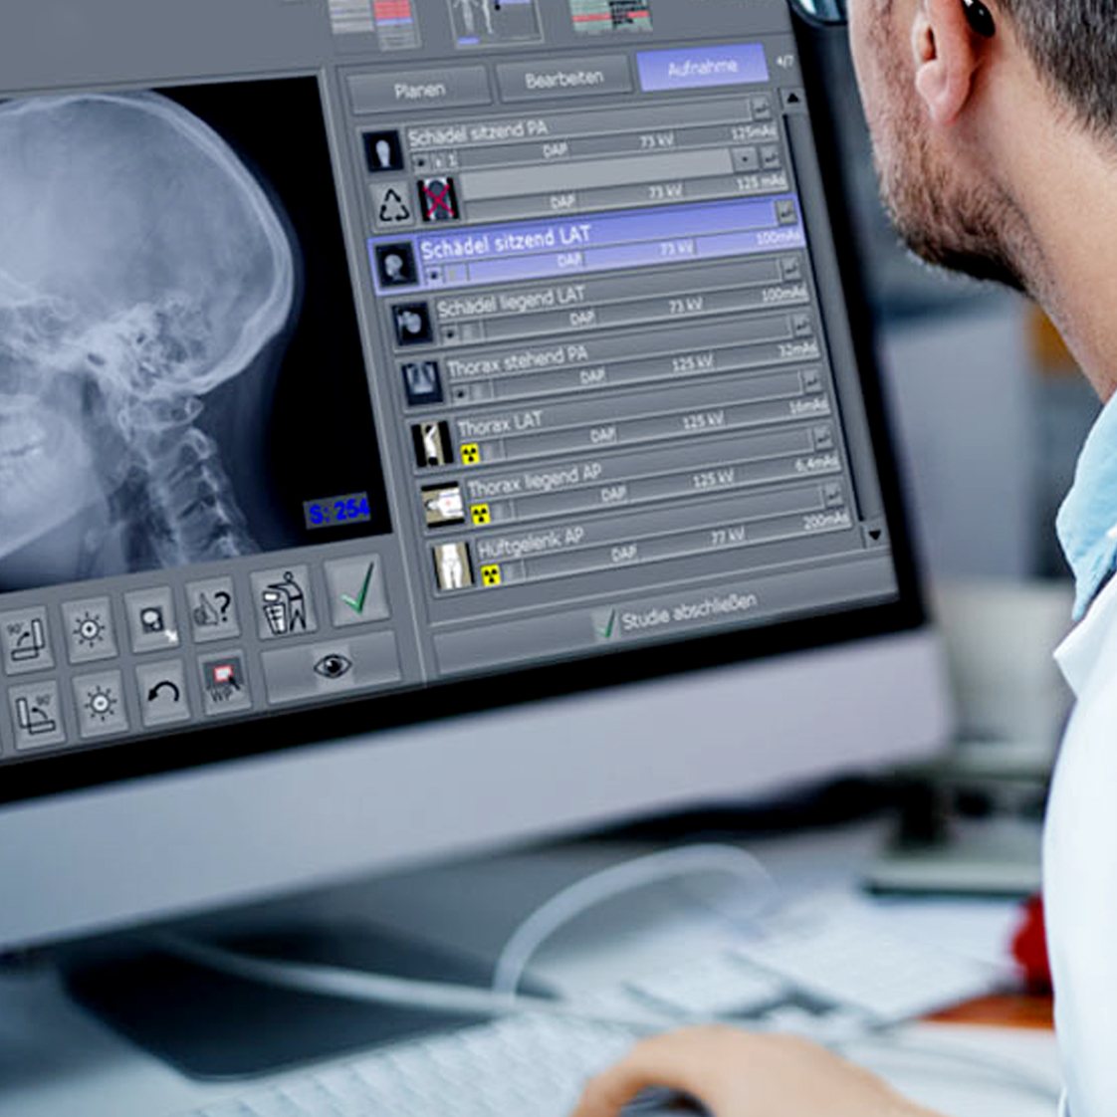The image size is (1117, 1117).
Task: Click the WP red screen icon
Action: pos(225,683)
